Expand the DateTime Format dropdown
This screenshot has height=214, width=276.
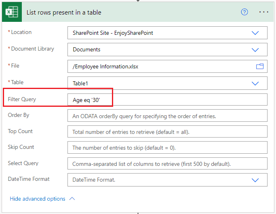tap(255, 180)
